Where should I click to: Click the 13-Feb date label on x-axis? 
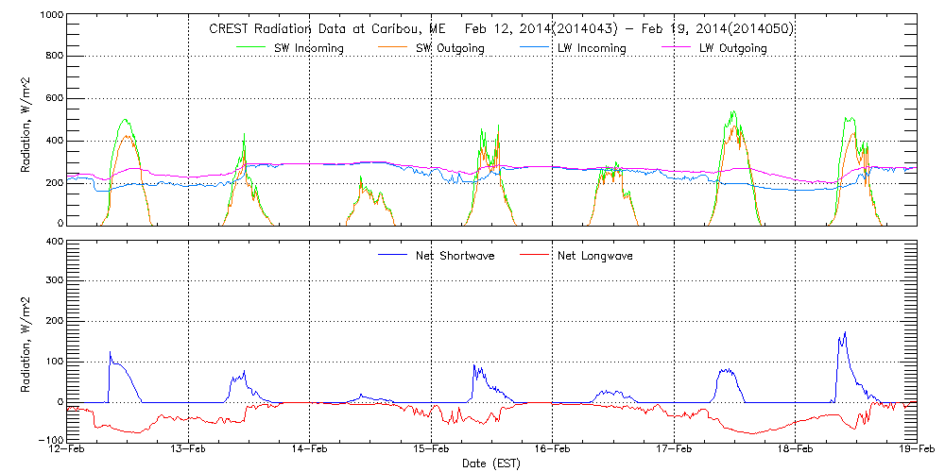pos(189,449)
